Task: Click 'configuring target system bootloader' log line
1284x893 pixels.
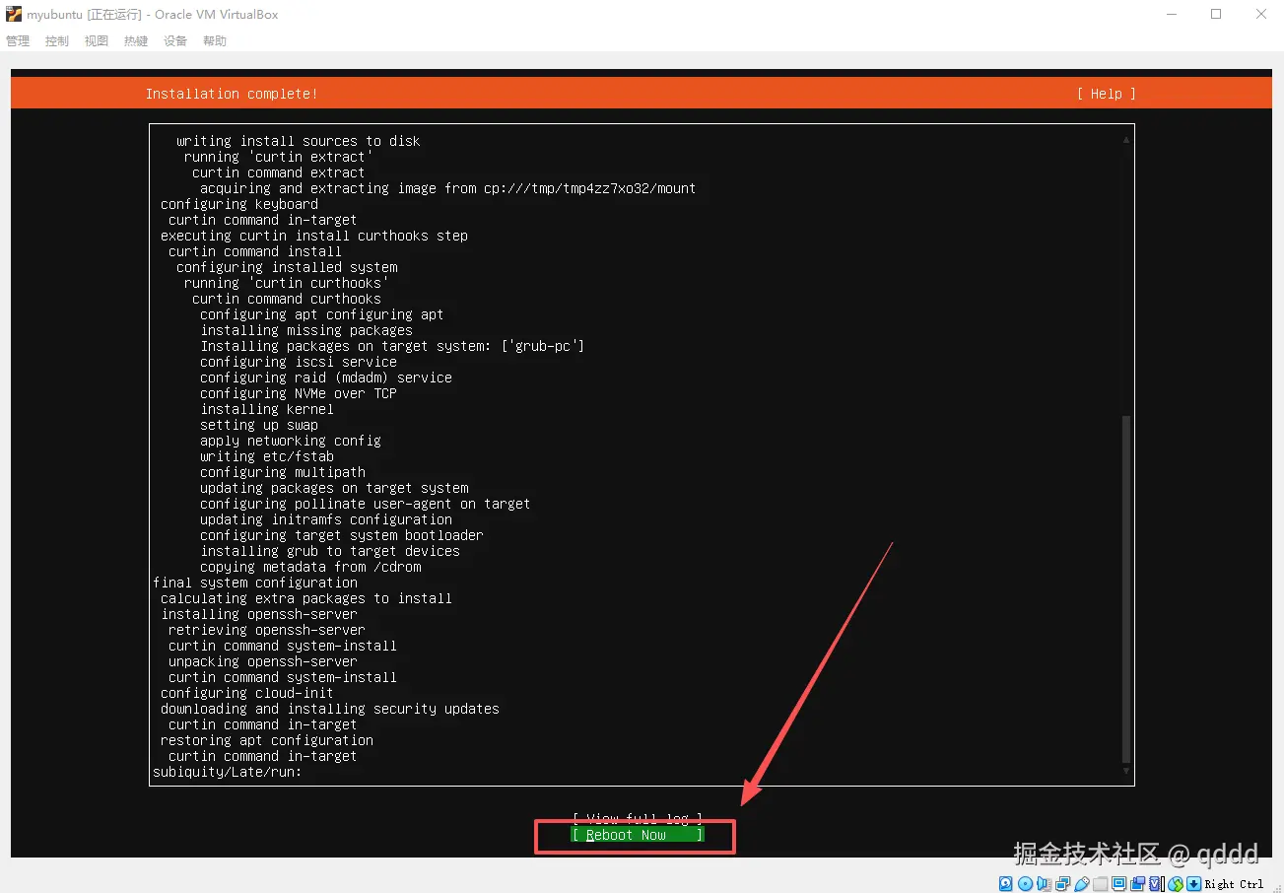Action: (342, 535)
